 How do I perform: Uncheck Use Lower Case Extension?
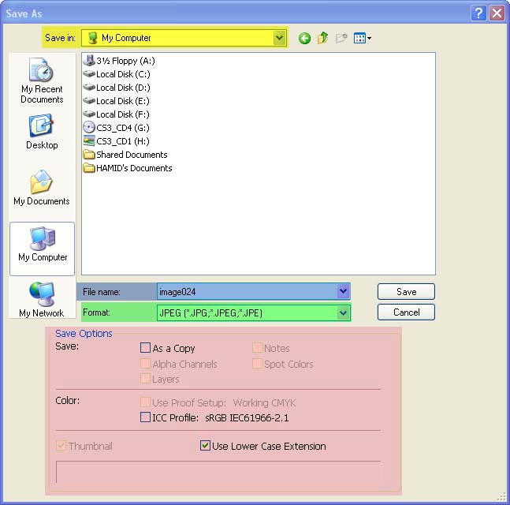tap(205, 445)
